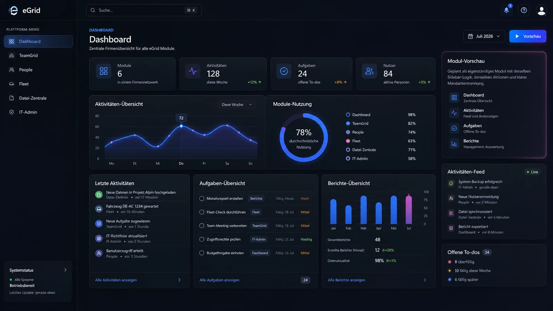Viewport: 553px width, 311px height.
Task: Click the Aufgaben stat card checkmark icon
Action: pos(284,71)
